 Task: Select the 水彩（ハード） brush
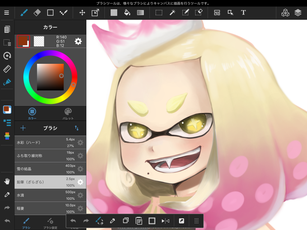pyautogui.click(x=50, y=143)
